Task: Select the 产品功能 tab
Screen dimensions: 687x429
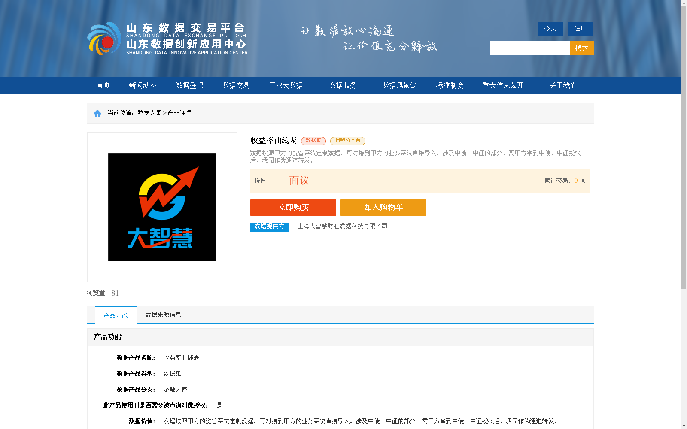Action: (116, 315)
